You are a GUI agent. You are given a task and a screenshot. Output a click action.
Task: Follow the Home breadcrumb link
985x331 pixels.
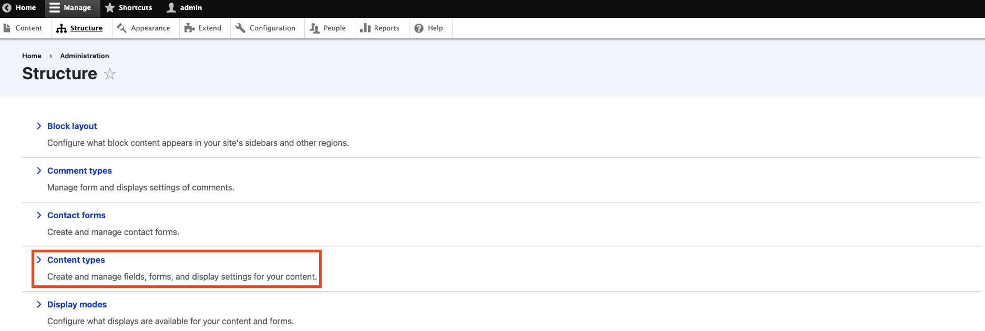coord(32,56)
